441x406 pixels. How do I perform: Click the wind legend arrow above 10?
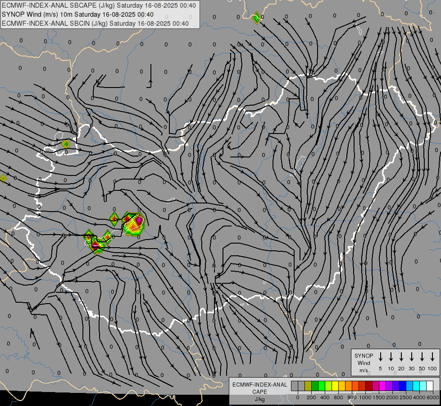coord(391,357)
